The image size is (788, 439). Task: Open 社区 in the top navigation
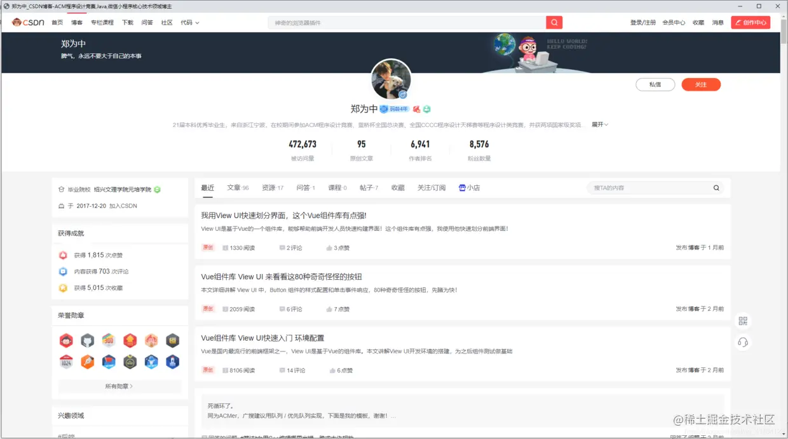[x=166, y=22]
